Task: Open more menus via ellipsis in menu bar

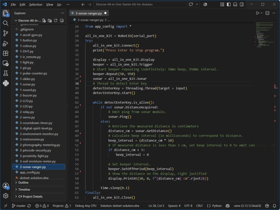Action: (68, 4)
